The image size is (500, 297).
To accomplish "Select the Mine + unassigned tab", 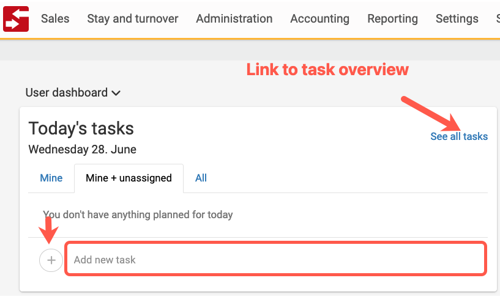I will click(x=129, y=178).
